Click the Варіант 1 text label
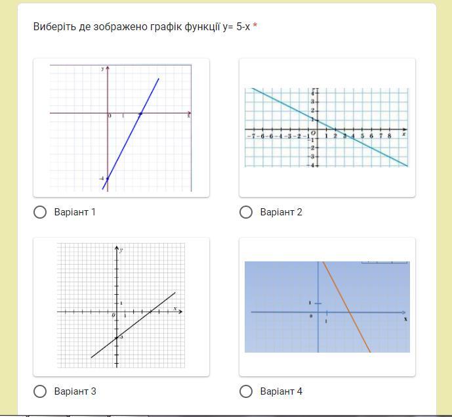The image size is (452, 417). click(x=75, y=212)
